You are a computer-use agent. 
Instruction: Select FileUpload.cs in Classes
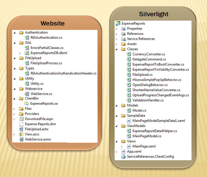pyautogui.click(x=142, y=75)
